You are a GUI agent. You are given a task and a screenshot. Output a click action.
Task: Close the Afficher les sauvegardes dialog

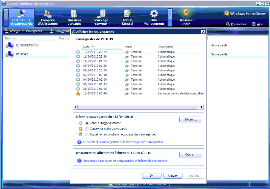(203, 32)
